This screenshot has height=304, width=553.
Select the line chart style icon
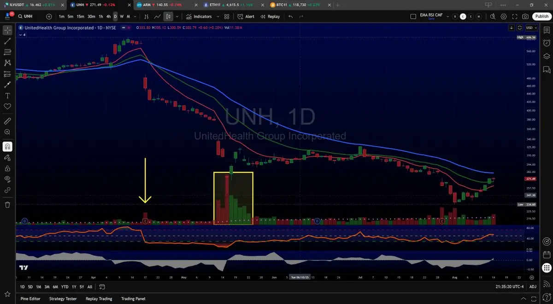[x=157, y=17]
